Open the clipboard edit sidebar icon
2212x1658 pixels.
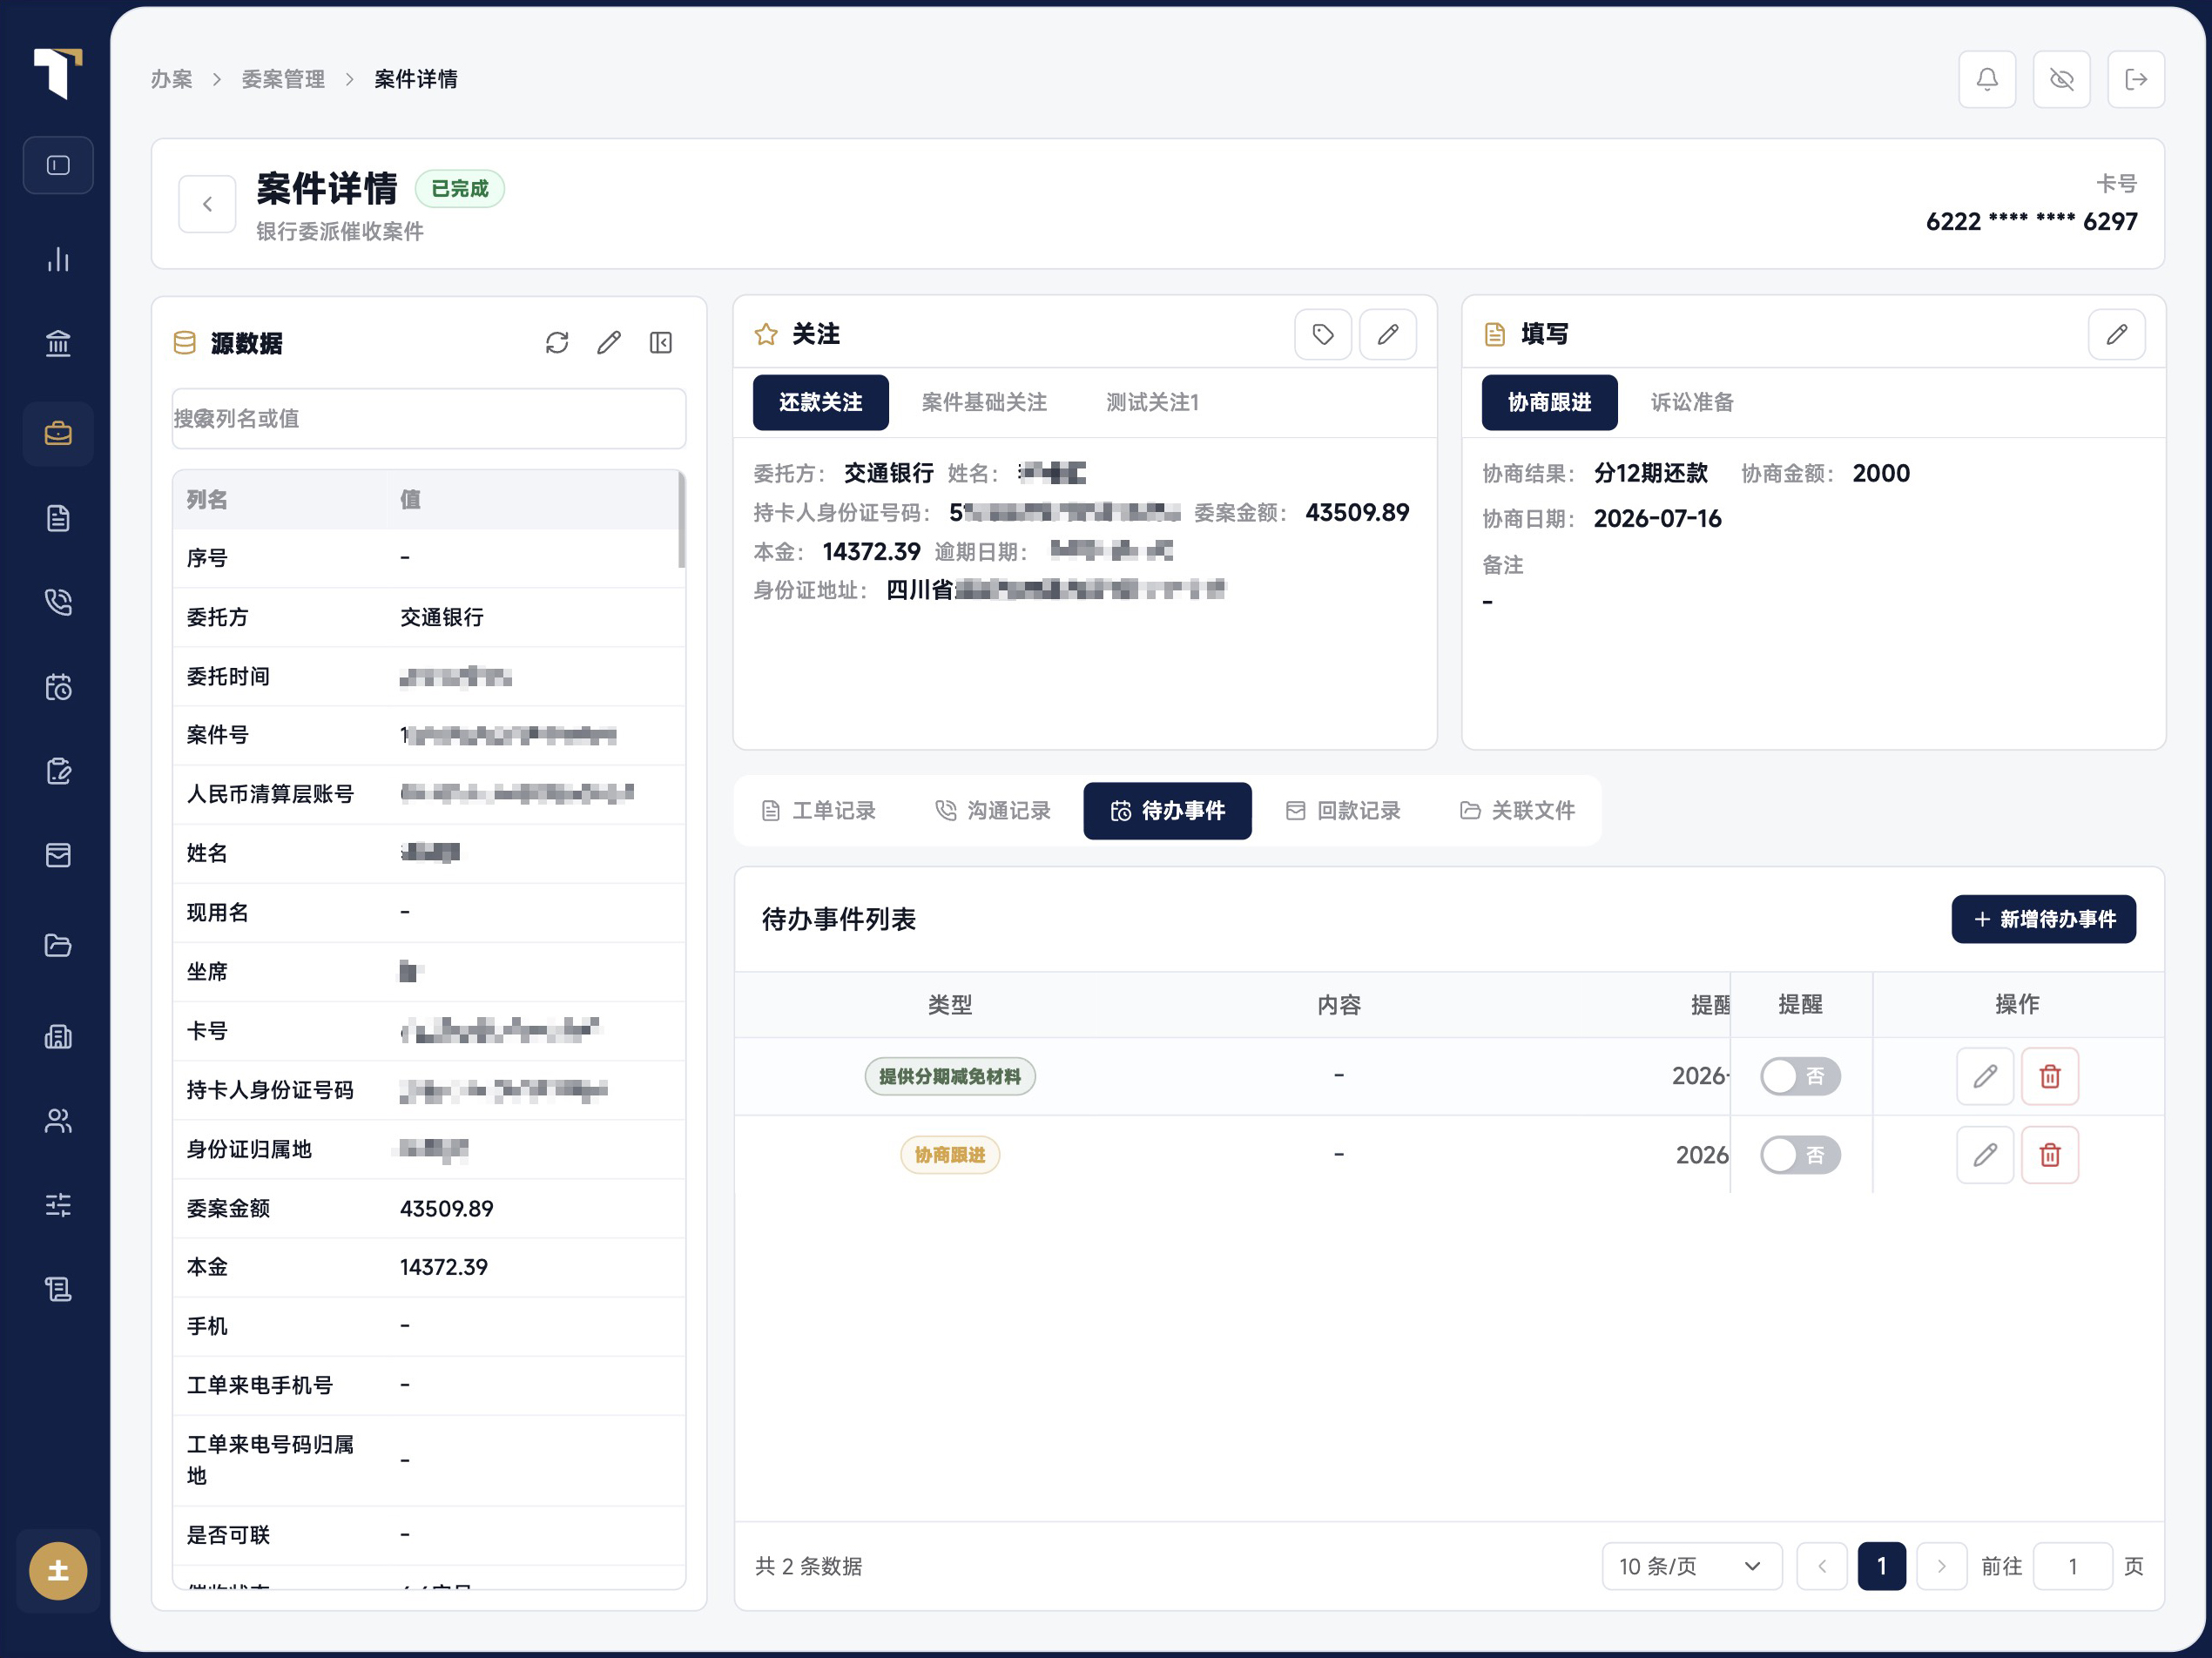[x=58, y=771]
